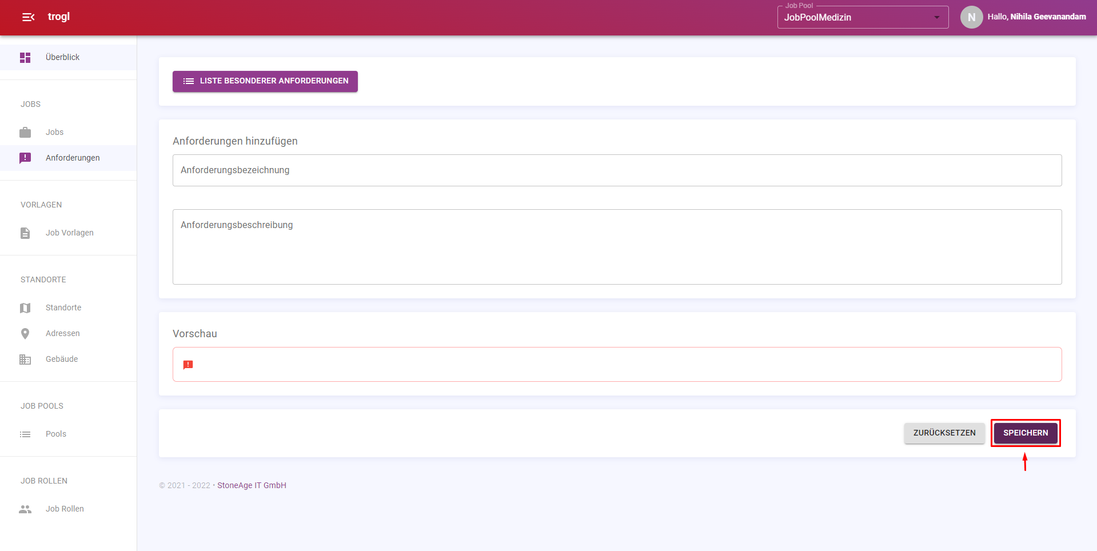Open the Job Pool dropdown JobPoolMedizin
The width and height of the screenshot is (1097, 551).
(x=863, y=17)
